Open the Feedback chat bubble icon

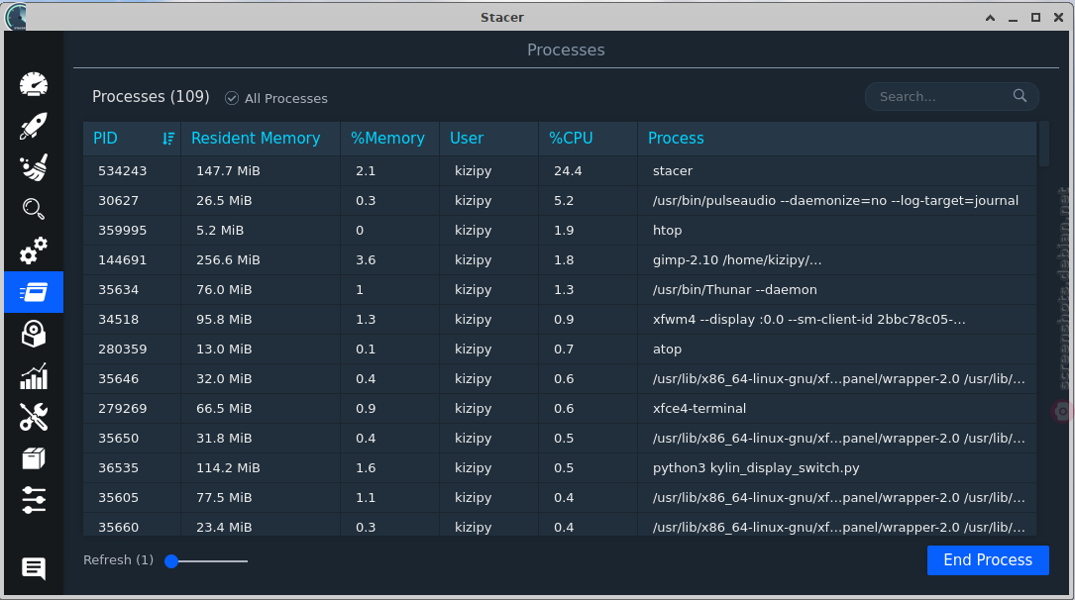34,568
